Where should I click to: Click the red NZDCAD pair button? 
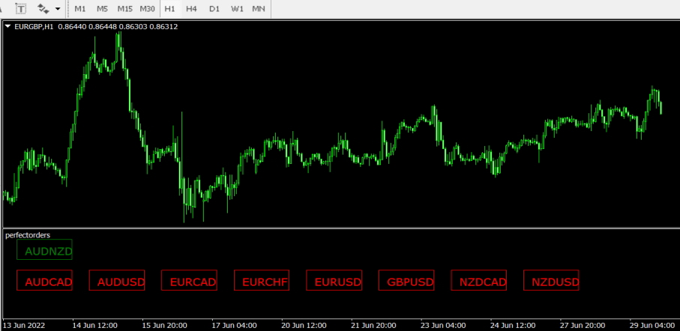(479, 280)
